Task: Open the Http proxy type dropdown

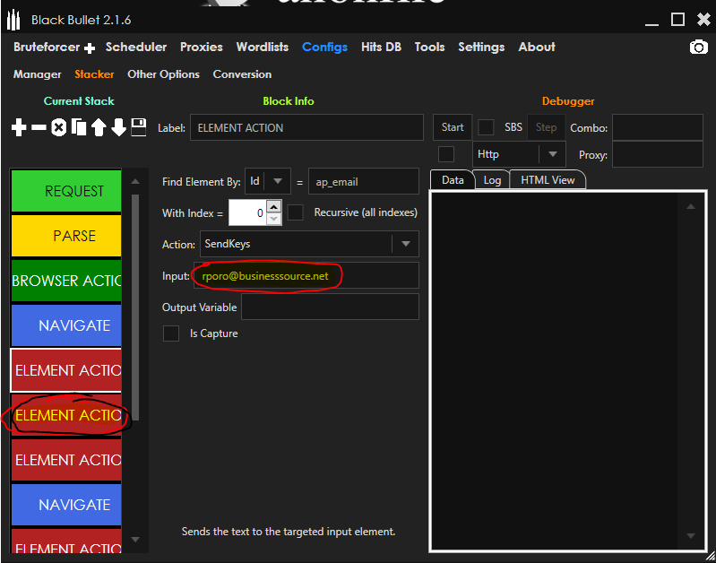Action: (x=519, y=154)
